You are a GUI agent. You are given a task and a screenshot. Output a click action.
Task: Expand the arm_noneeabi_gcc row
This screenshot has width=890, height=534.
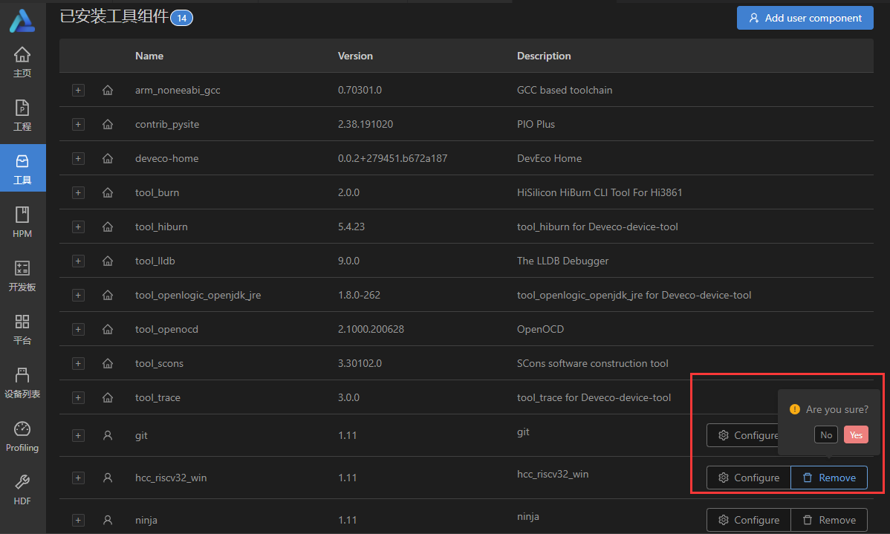point(78,90)
